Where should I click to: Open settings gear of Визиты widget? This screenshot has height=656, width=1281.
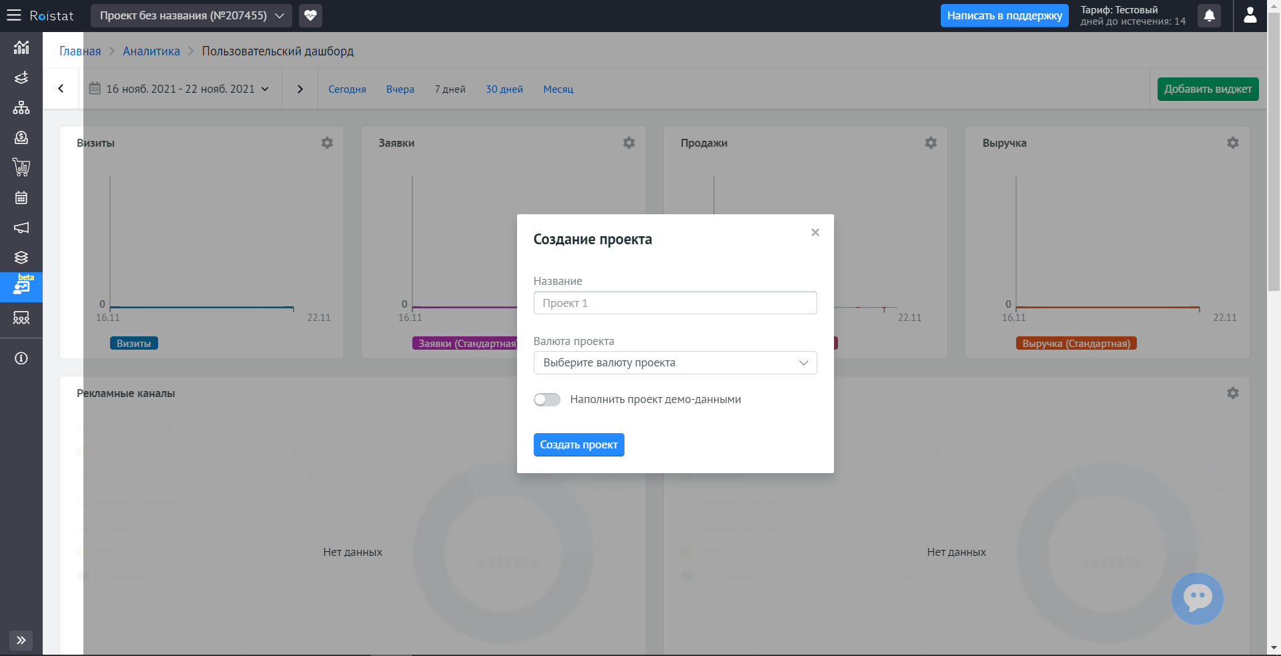coord(327,143)
